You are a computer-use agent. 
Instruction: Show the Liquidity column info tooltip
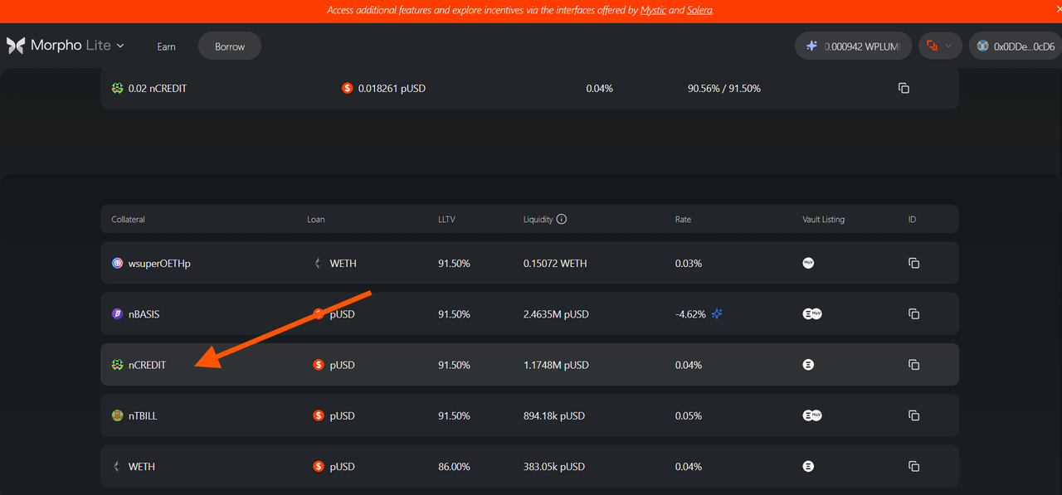(562, 220)
